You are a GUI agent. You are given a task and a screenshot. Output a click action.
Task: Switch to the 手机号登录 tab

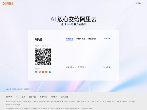tap(81, 39)
